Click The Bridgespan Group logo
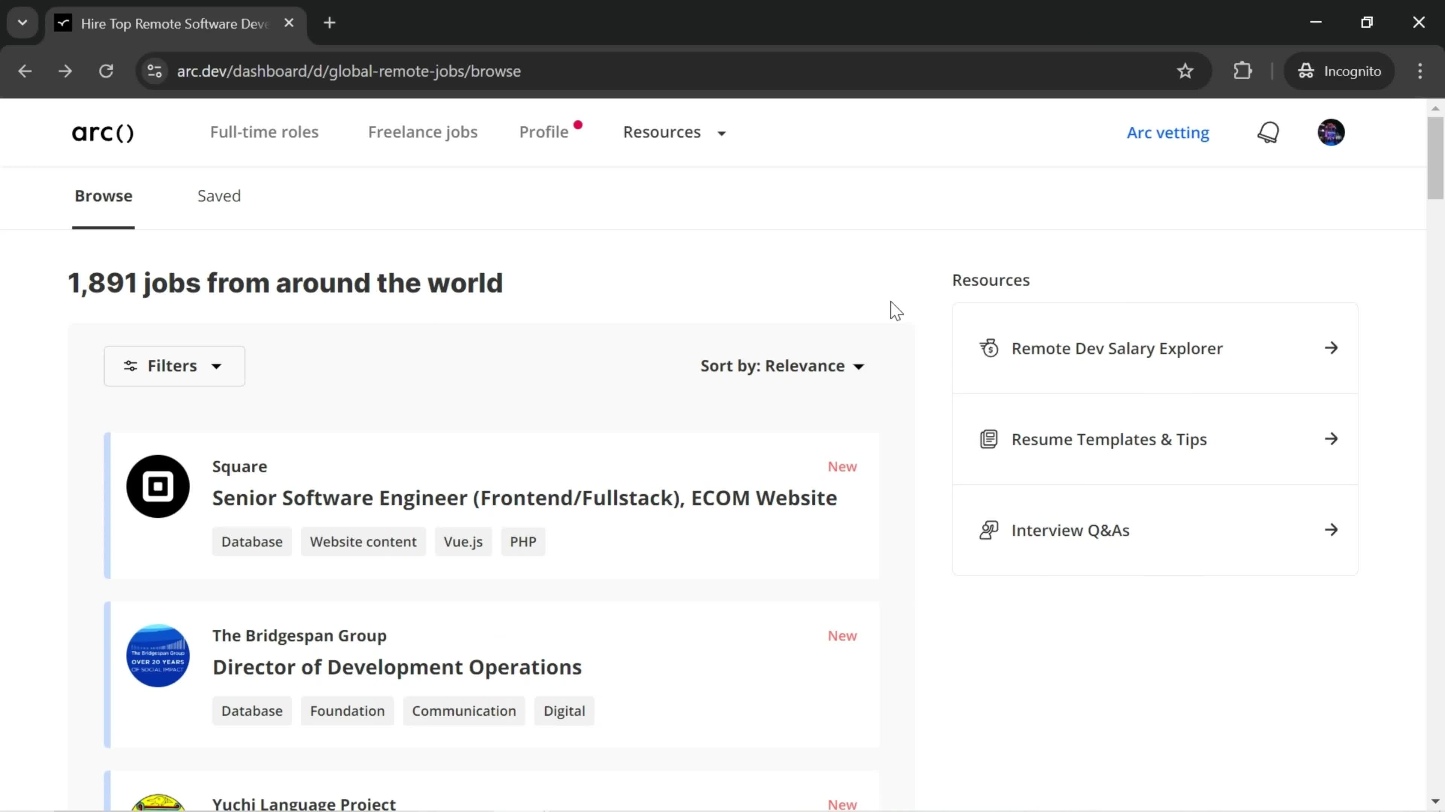Image resolution: width=1445 pixels, height=812 pixels. pos(158,656)
